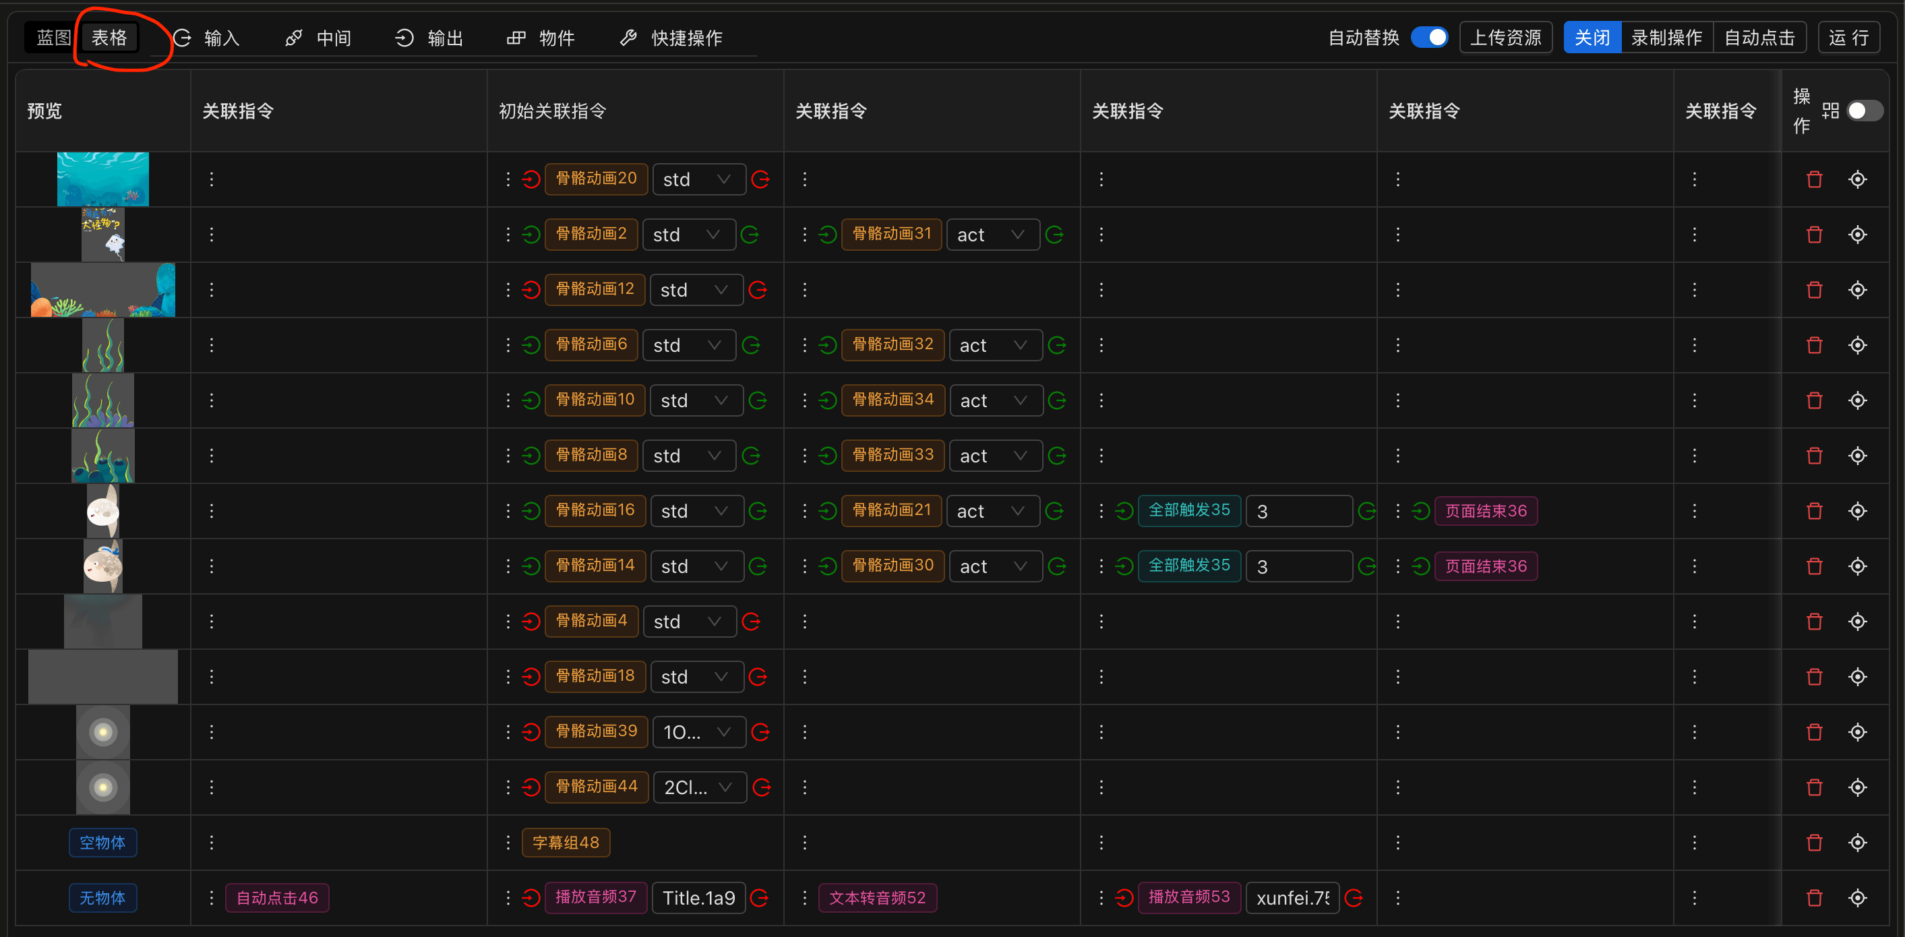
Task: Click the eye icon on the 无物体 row
Action: point(1858,898)
